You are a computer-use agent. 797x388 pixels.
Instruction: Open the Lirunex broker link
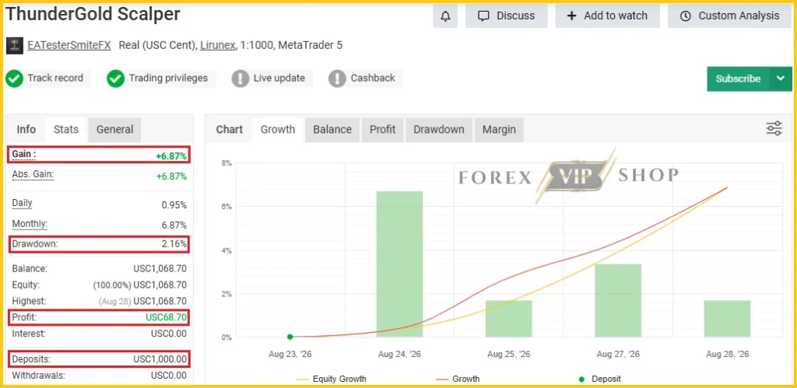pos(218,45)
